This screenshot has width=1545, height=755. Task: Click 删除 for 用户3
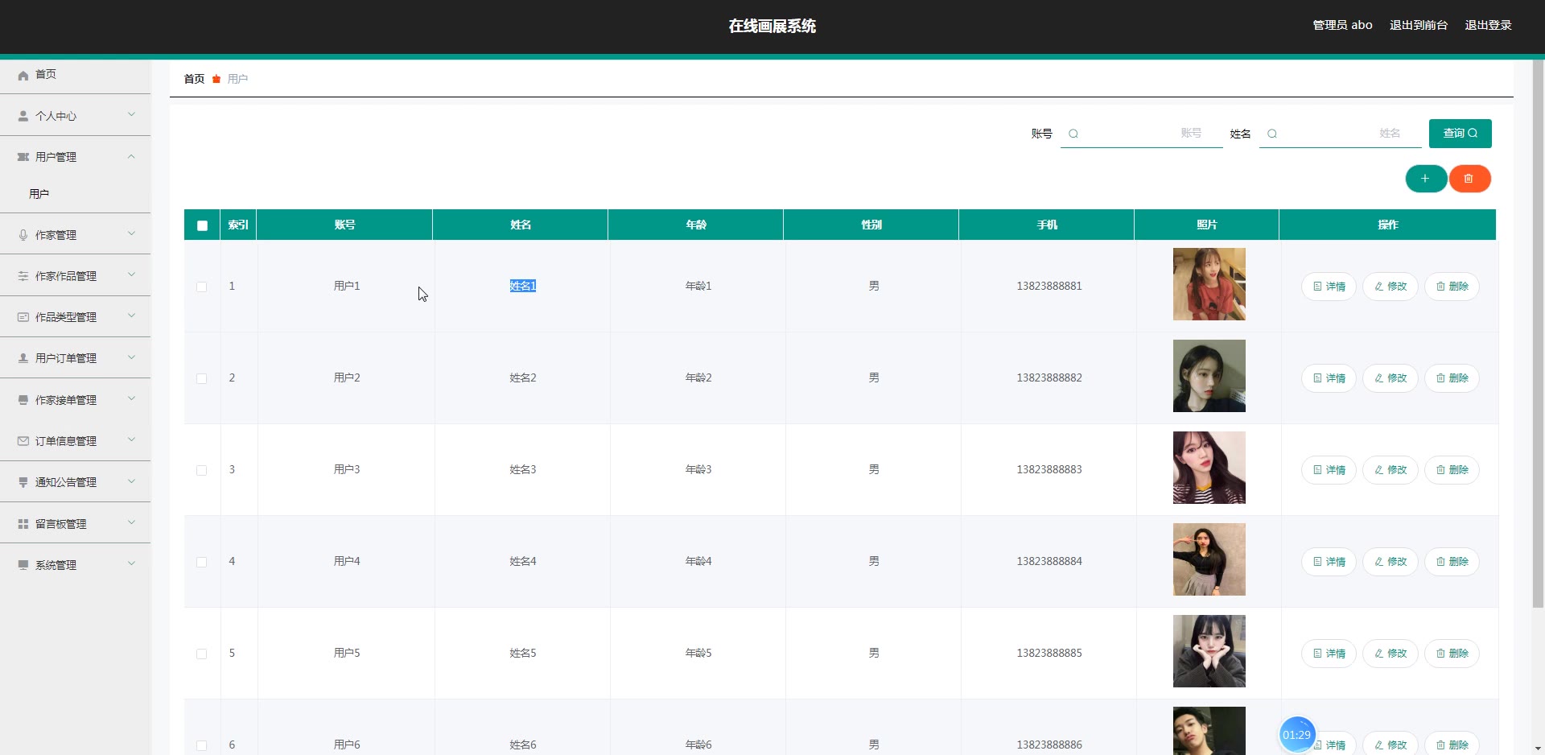[x=1452, y=470]
